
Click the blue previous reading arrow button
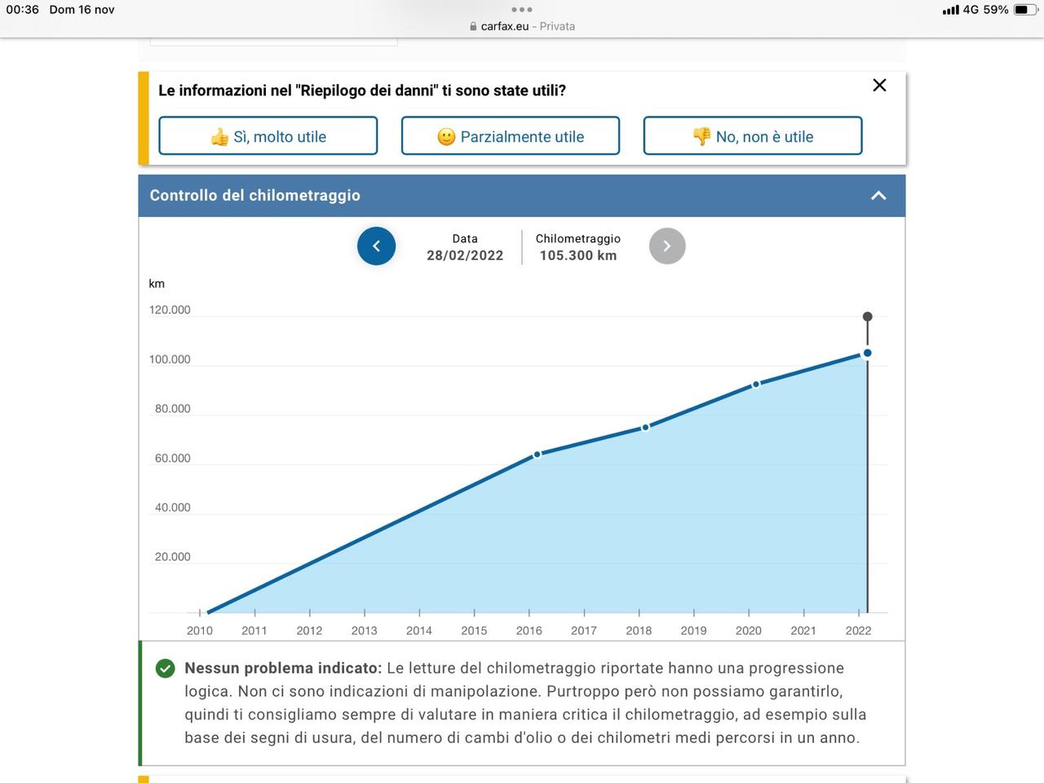click(376, 246)
